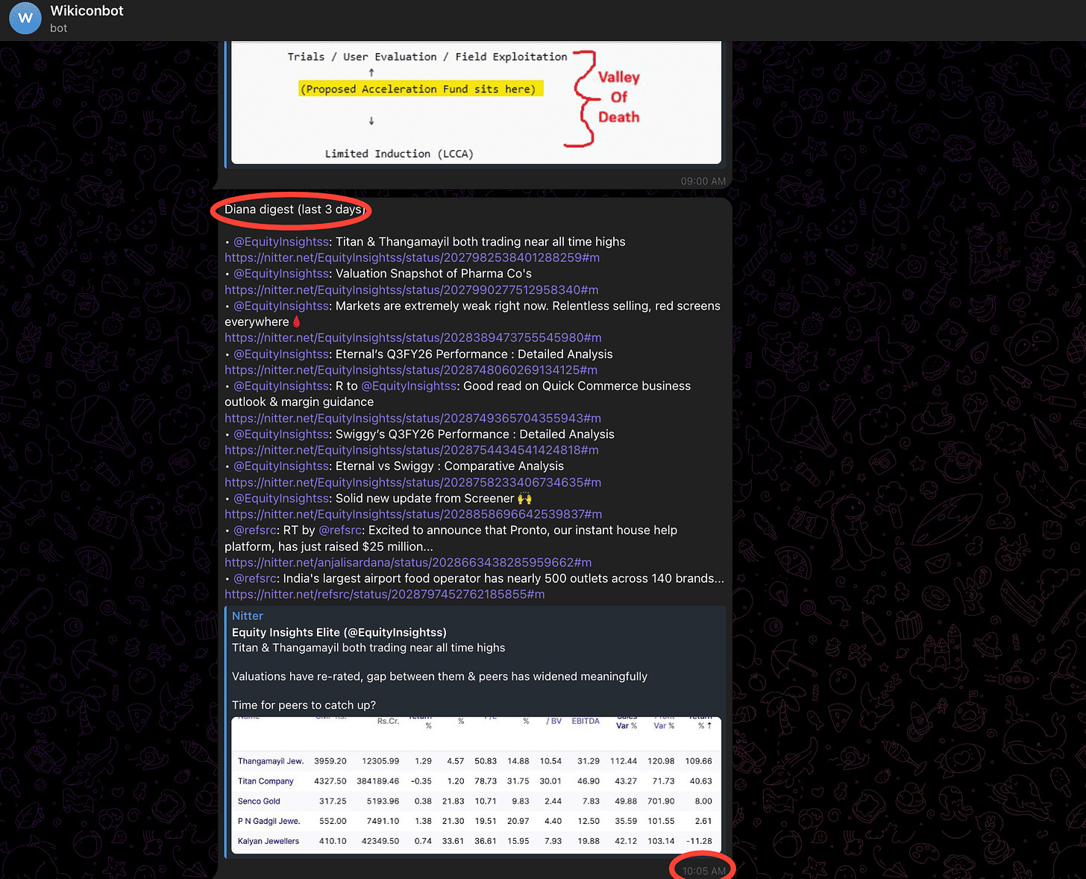Open the Wikiconbot avatar icon
Viewport: 1086px width, 879px height.
point(25,19)
